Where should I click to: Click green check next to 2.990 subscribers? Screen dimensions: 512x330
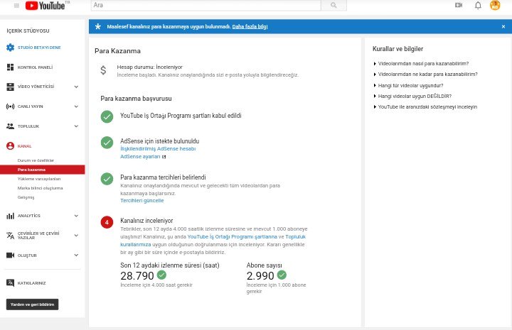[282, 275]
